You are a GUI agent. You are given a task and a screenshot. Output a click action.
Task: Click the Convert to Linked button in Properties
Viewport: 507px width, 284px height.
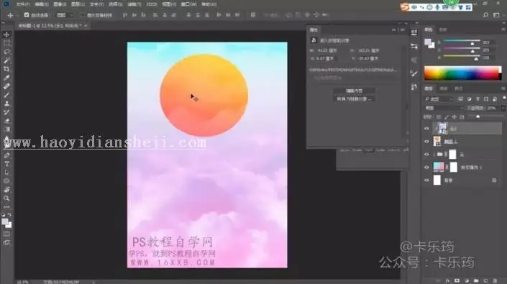[354, 99]
